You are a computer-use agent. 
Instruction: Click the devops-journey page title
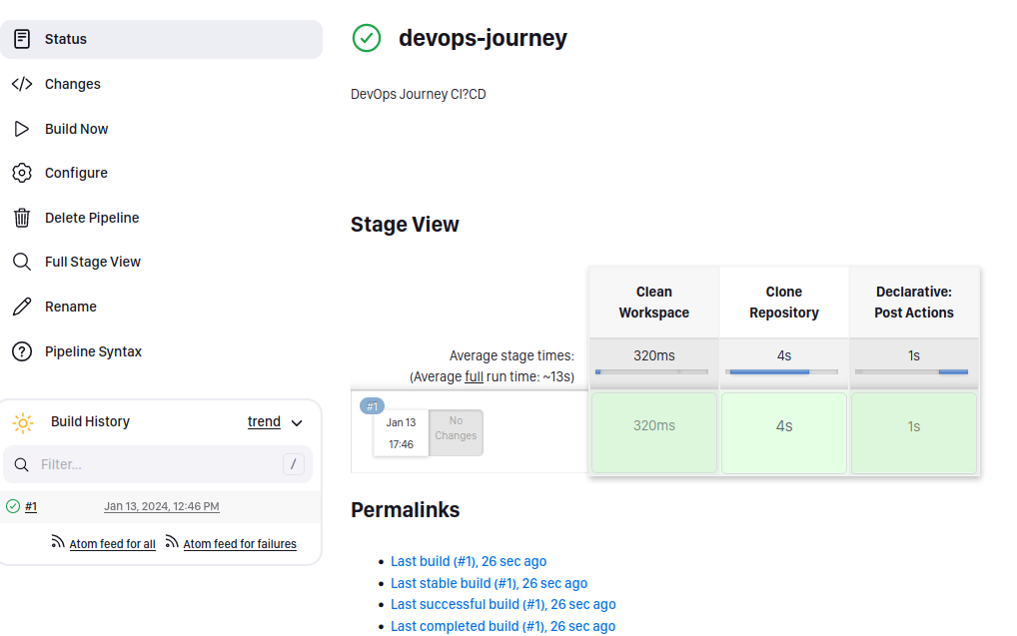coord(483,38)
